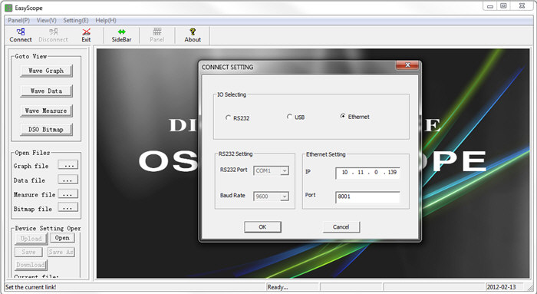Click the 'Baud Rate' label
This screenshot has height=294, width=537.
coord(232,195)
